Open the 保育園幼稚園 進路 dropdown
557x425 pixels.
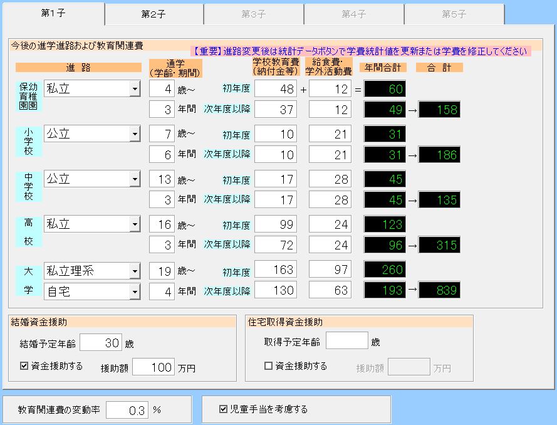pos(134,89)
